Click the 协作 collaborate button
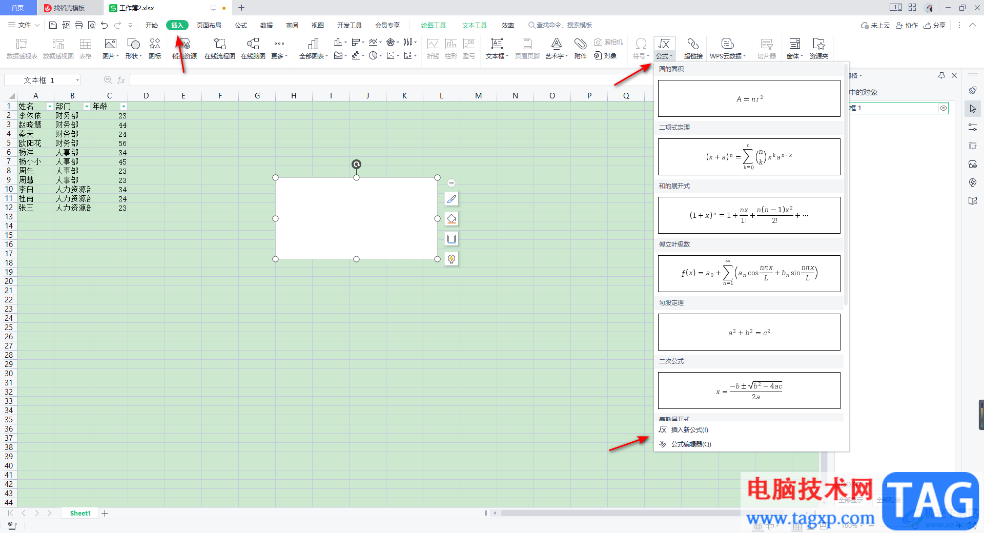The width and height of the screenshot is (984, 533). (x=907, y=25)
